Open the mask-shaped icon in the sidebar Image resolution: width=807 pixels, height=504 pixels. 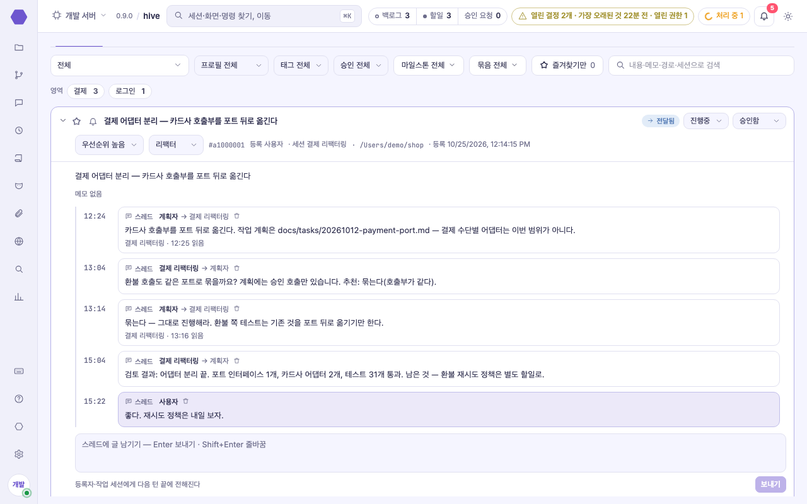click(x=19, y=186)
